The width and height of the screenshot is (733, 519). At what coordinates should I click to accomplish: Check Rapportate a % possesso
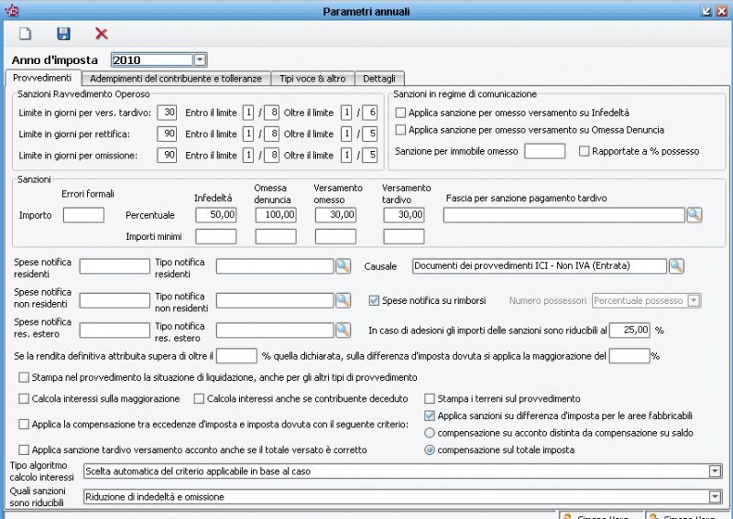click(x=585, y=151)
